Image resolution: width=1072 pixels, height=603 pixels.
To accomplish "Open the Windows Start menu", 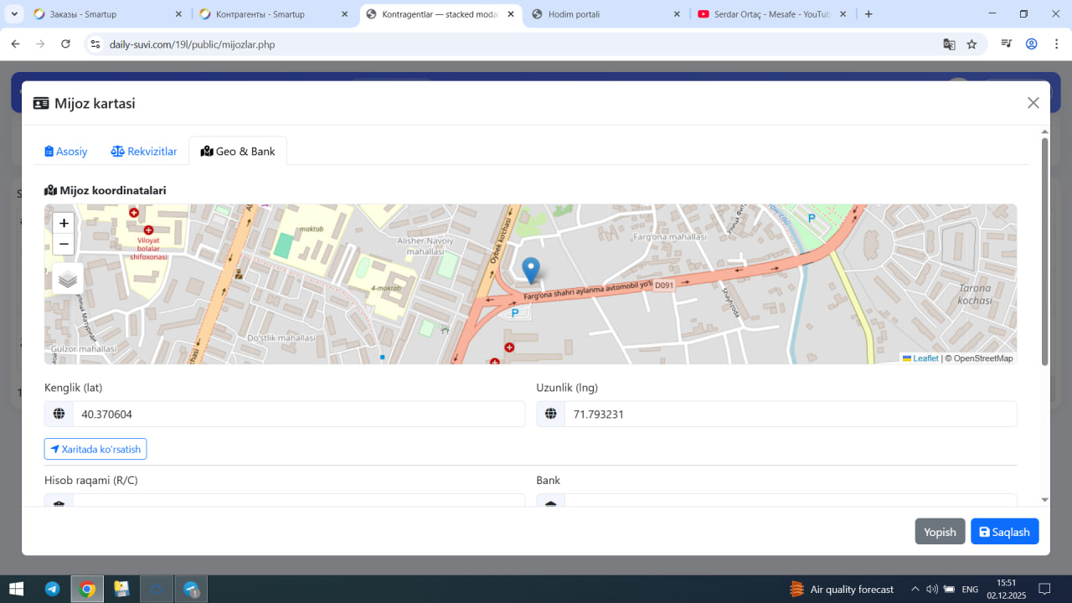I will tap(16, 589).
